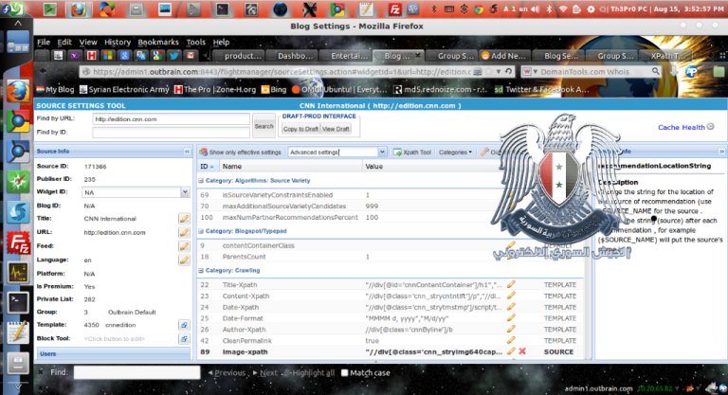Toggle Highlight all in find bar
This screenshot has width=728, height=395.
[x=312, y=373]
